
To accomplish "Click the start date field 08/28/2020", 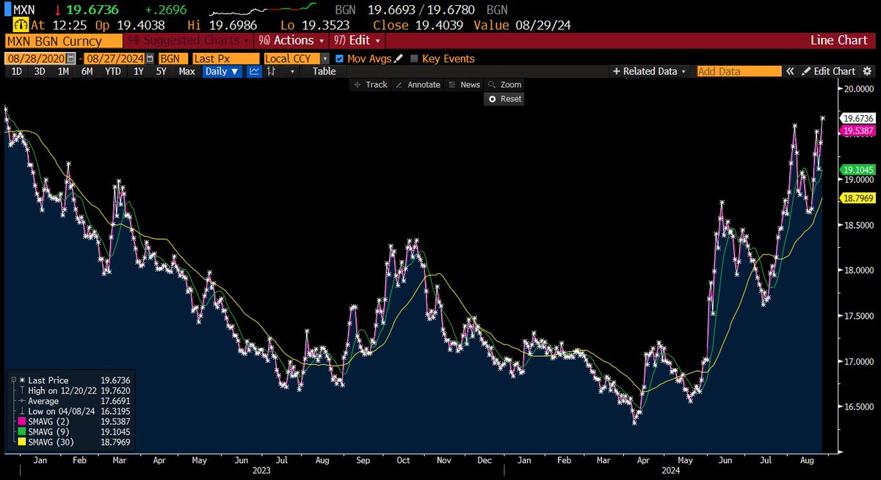I will click(x=36, y=59).
